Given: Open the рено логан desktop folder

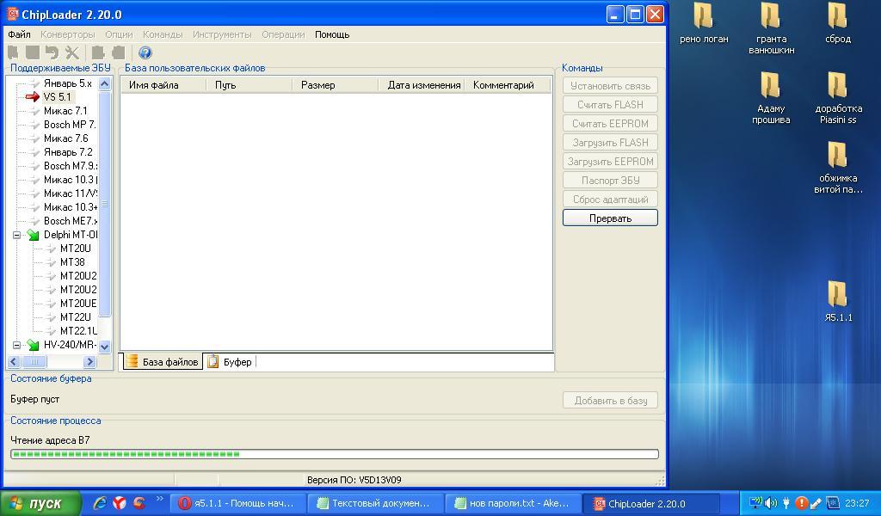Looking at the screenshot, I should (x=704, y=23).
